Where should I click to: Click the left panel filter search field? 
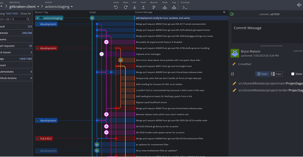coord(15,19)
